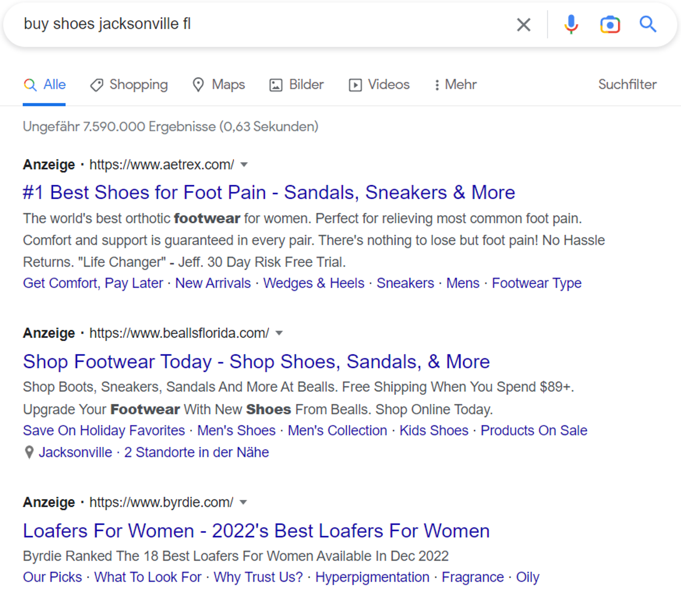This screenshot has width=681, height=595.
Task: Click the Bilder picture icon
Action: click(x=276, y=85)
